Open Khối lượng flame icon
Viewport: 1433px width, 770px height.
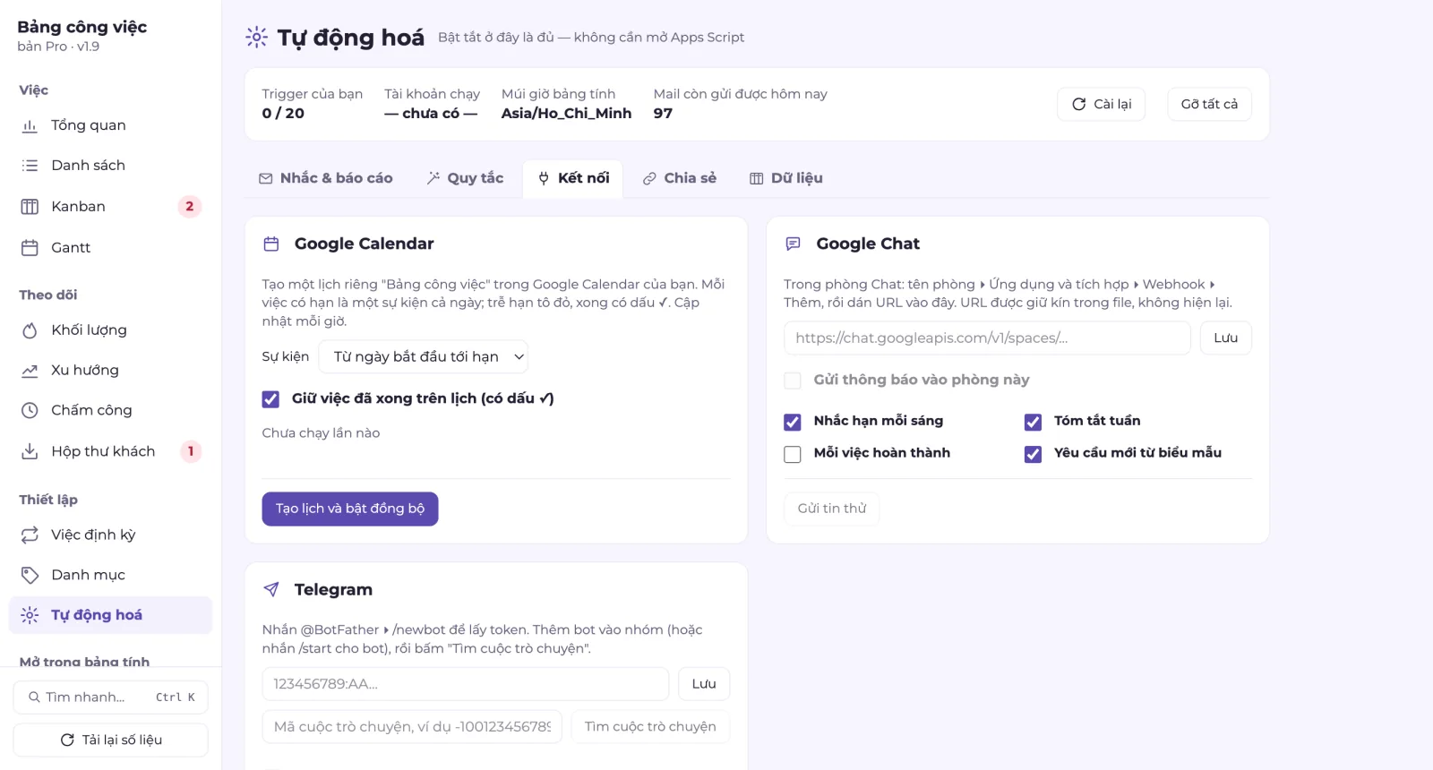point(30,330)
